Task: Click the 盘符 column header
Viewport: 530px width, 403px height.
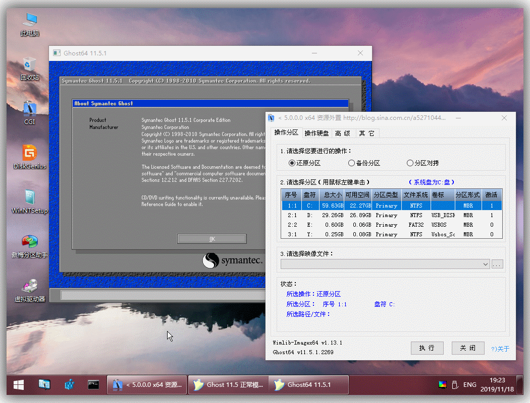Action: tap(309, 195)
